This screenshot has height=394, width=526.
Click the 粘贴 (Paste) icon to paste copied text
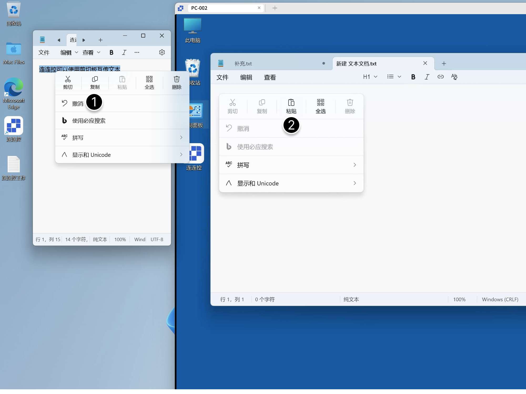tap(291, 106)
